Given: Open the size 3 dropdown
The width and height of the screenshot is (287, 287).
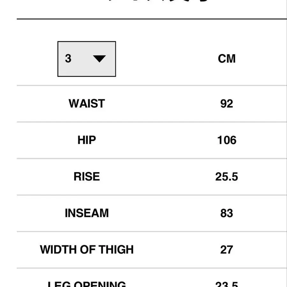Looking at the screenshot, I should [x=86, y=59].
